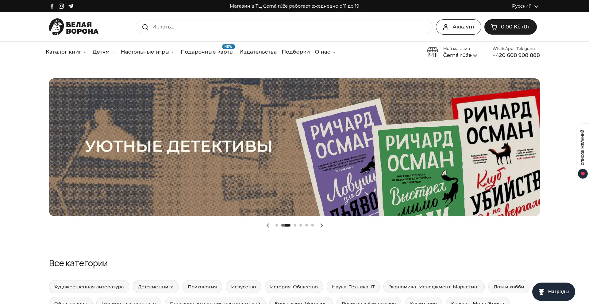This screenshot has width=589, height=304.
Task: Open the Instagram profile icon
Action: [x=61, y=6]
